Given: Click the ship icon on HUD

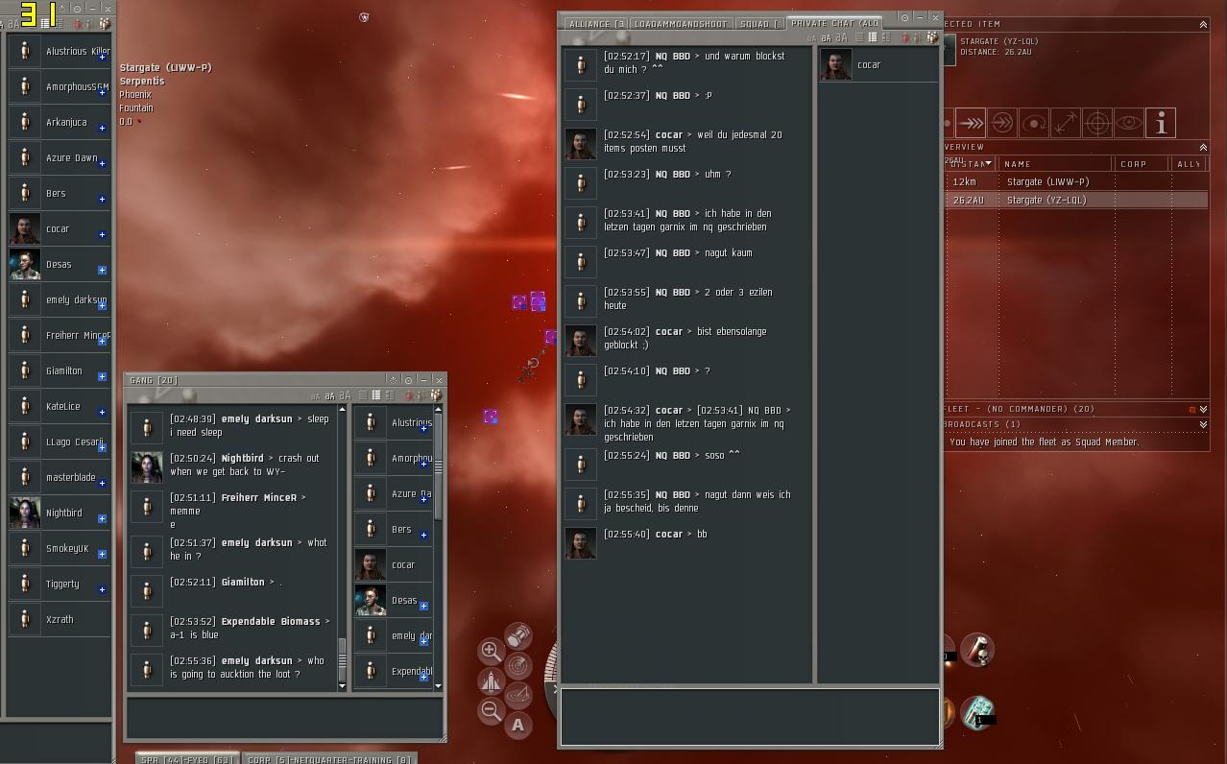Looking at the screenshot, I should (x=491, y=681).
